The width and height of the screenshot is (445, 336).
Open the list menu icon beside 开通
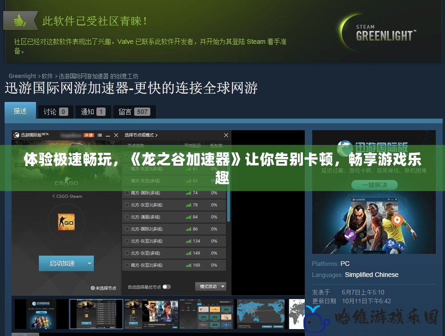tap(100, 135)
